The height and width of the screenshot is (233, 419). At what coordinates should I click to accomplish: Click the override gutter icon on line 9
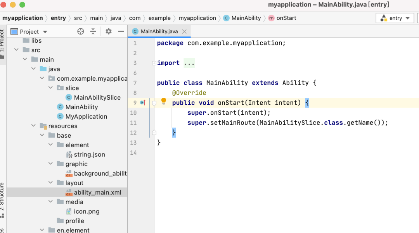142,103
